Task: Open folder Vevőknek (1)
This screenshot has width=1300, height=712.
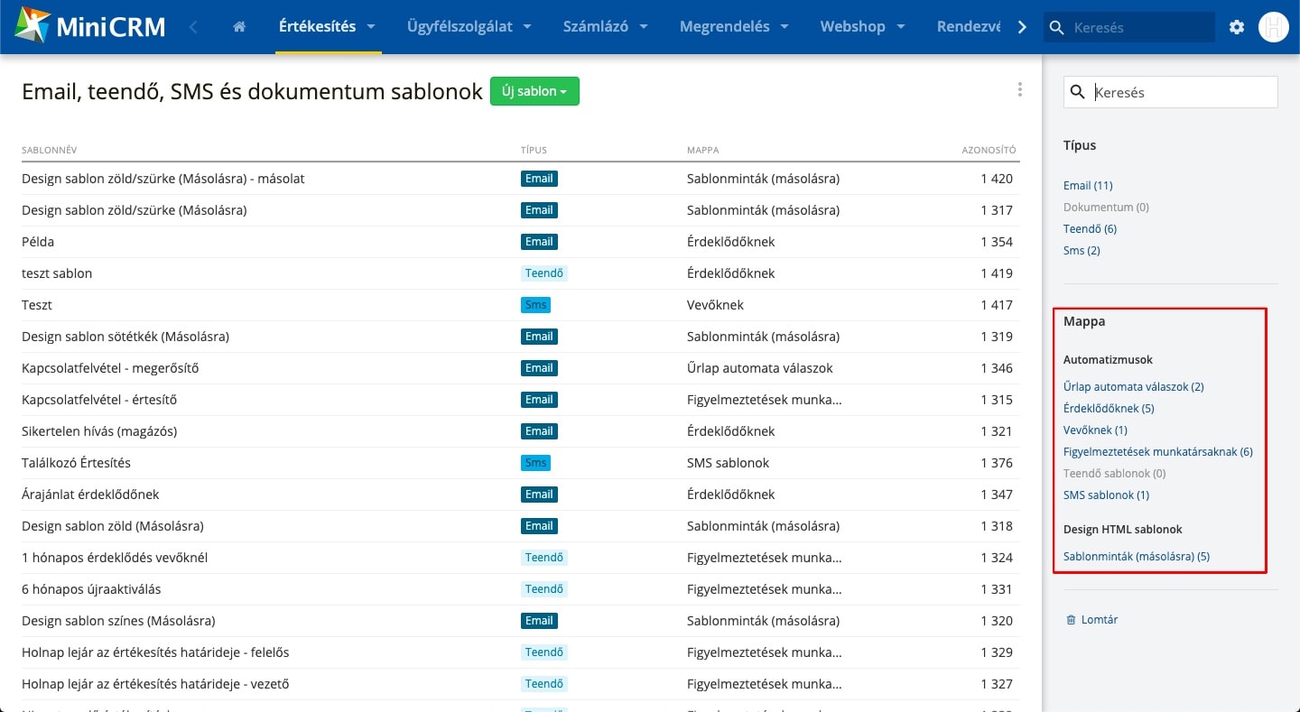Action: pos(1095,430)
